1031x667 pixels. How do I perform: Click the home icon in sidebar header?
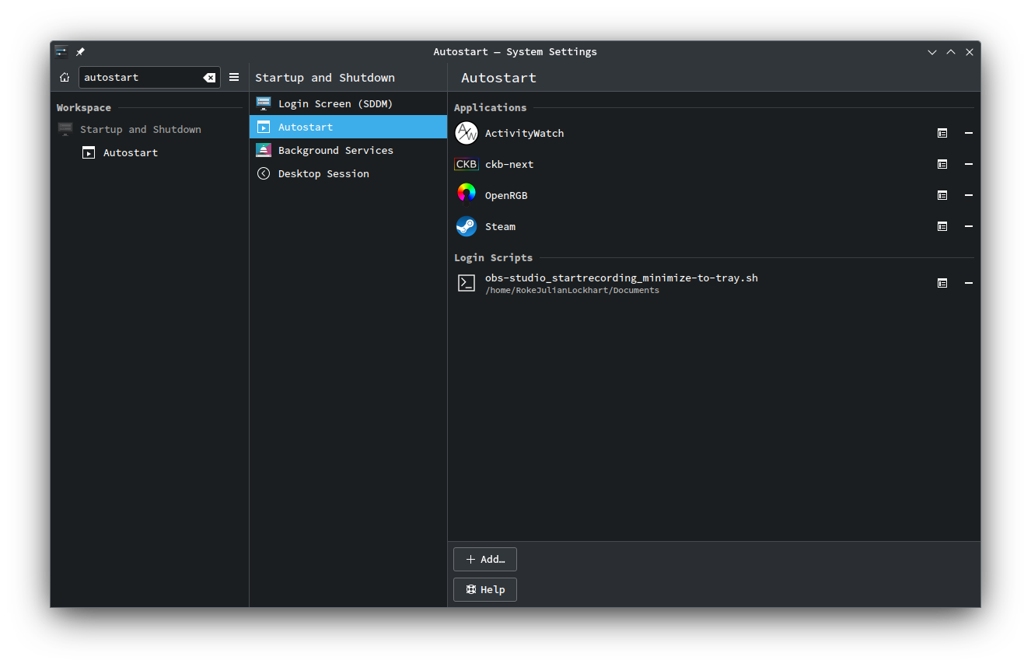[x=65, y=77]
